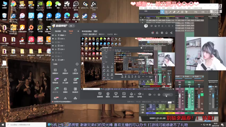Click the 扬声器 speaker icon
This screenshot has height=127, width=226.
click(139, 94)
